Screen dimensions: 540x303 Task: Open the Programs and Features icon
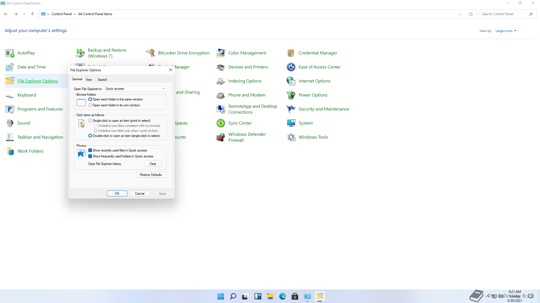click(x=10, y=109)
